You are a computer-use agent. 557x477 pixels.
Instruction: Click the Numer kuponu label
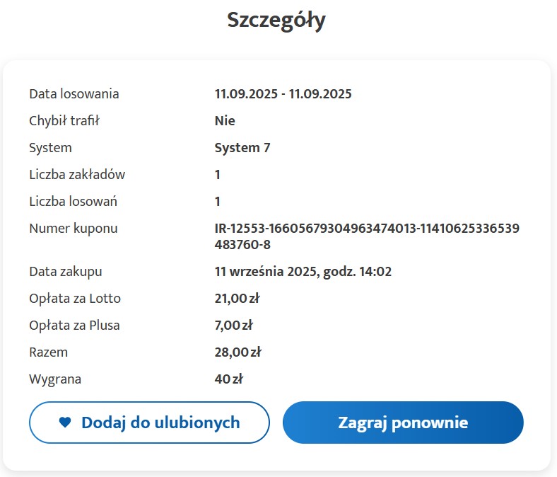pyautogui.click(x=74, y=229)
